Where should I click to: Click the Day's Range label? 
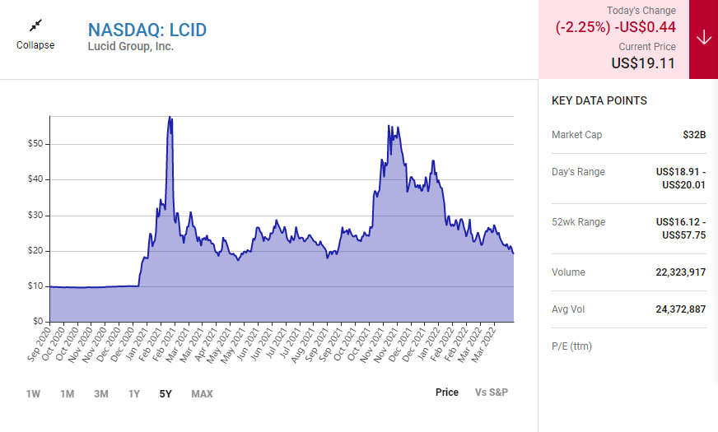tap(578, 172)
